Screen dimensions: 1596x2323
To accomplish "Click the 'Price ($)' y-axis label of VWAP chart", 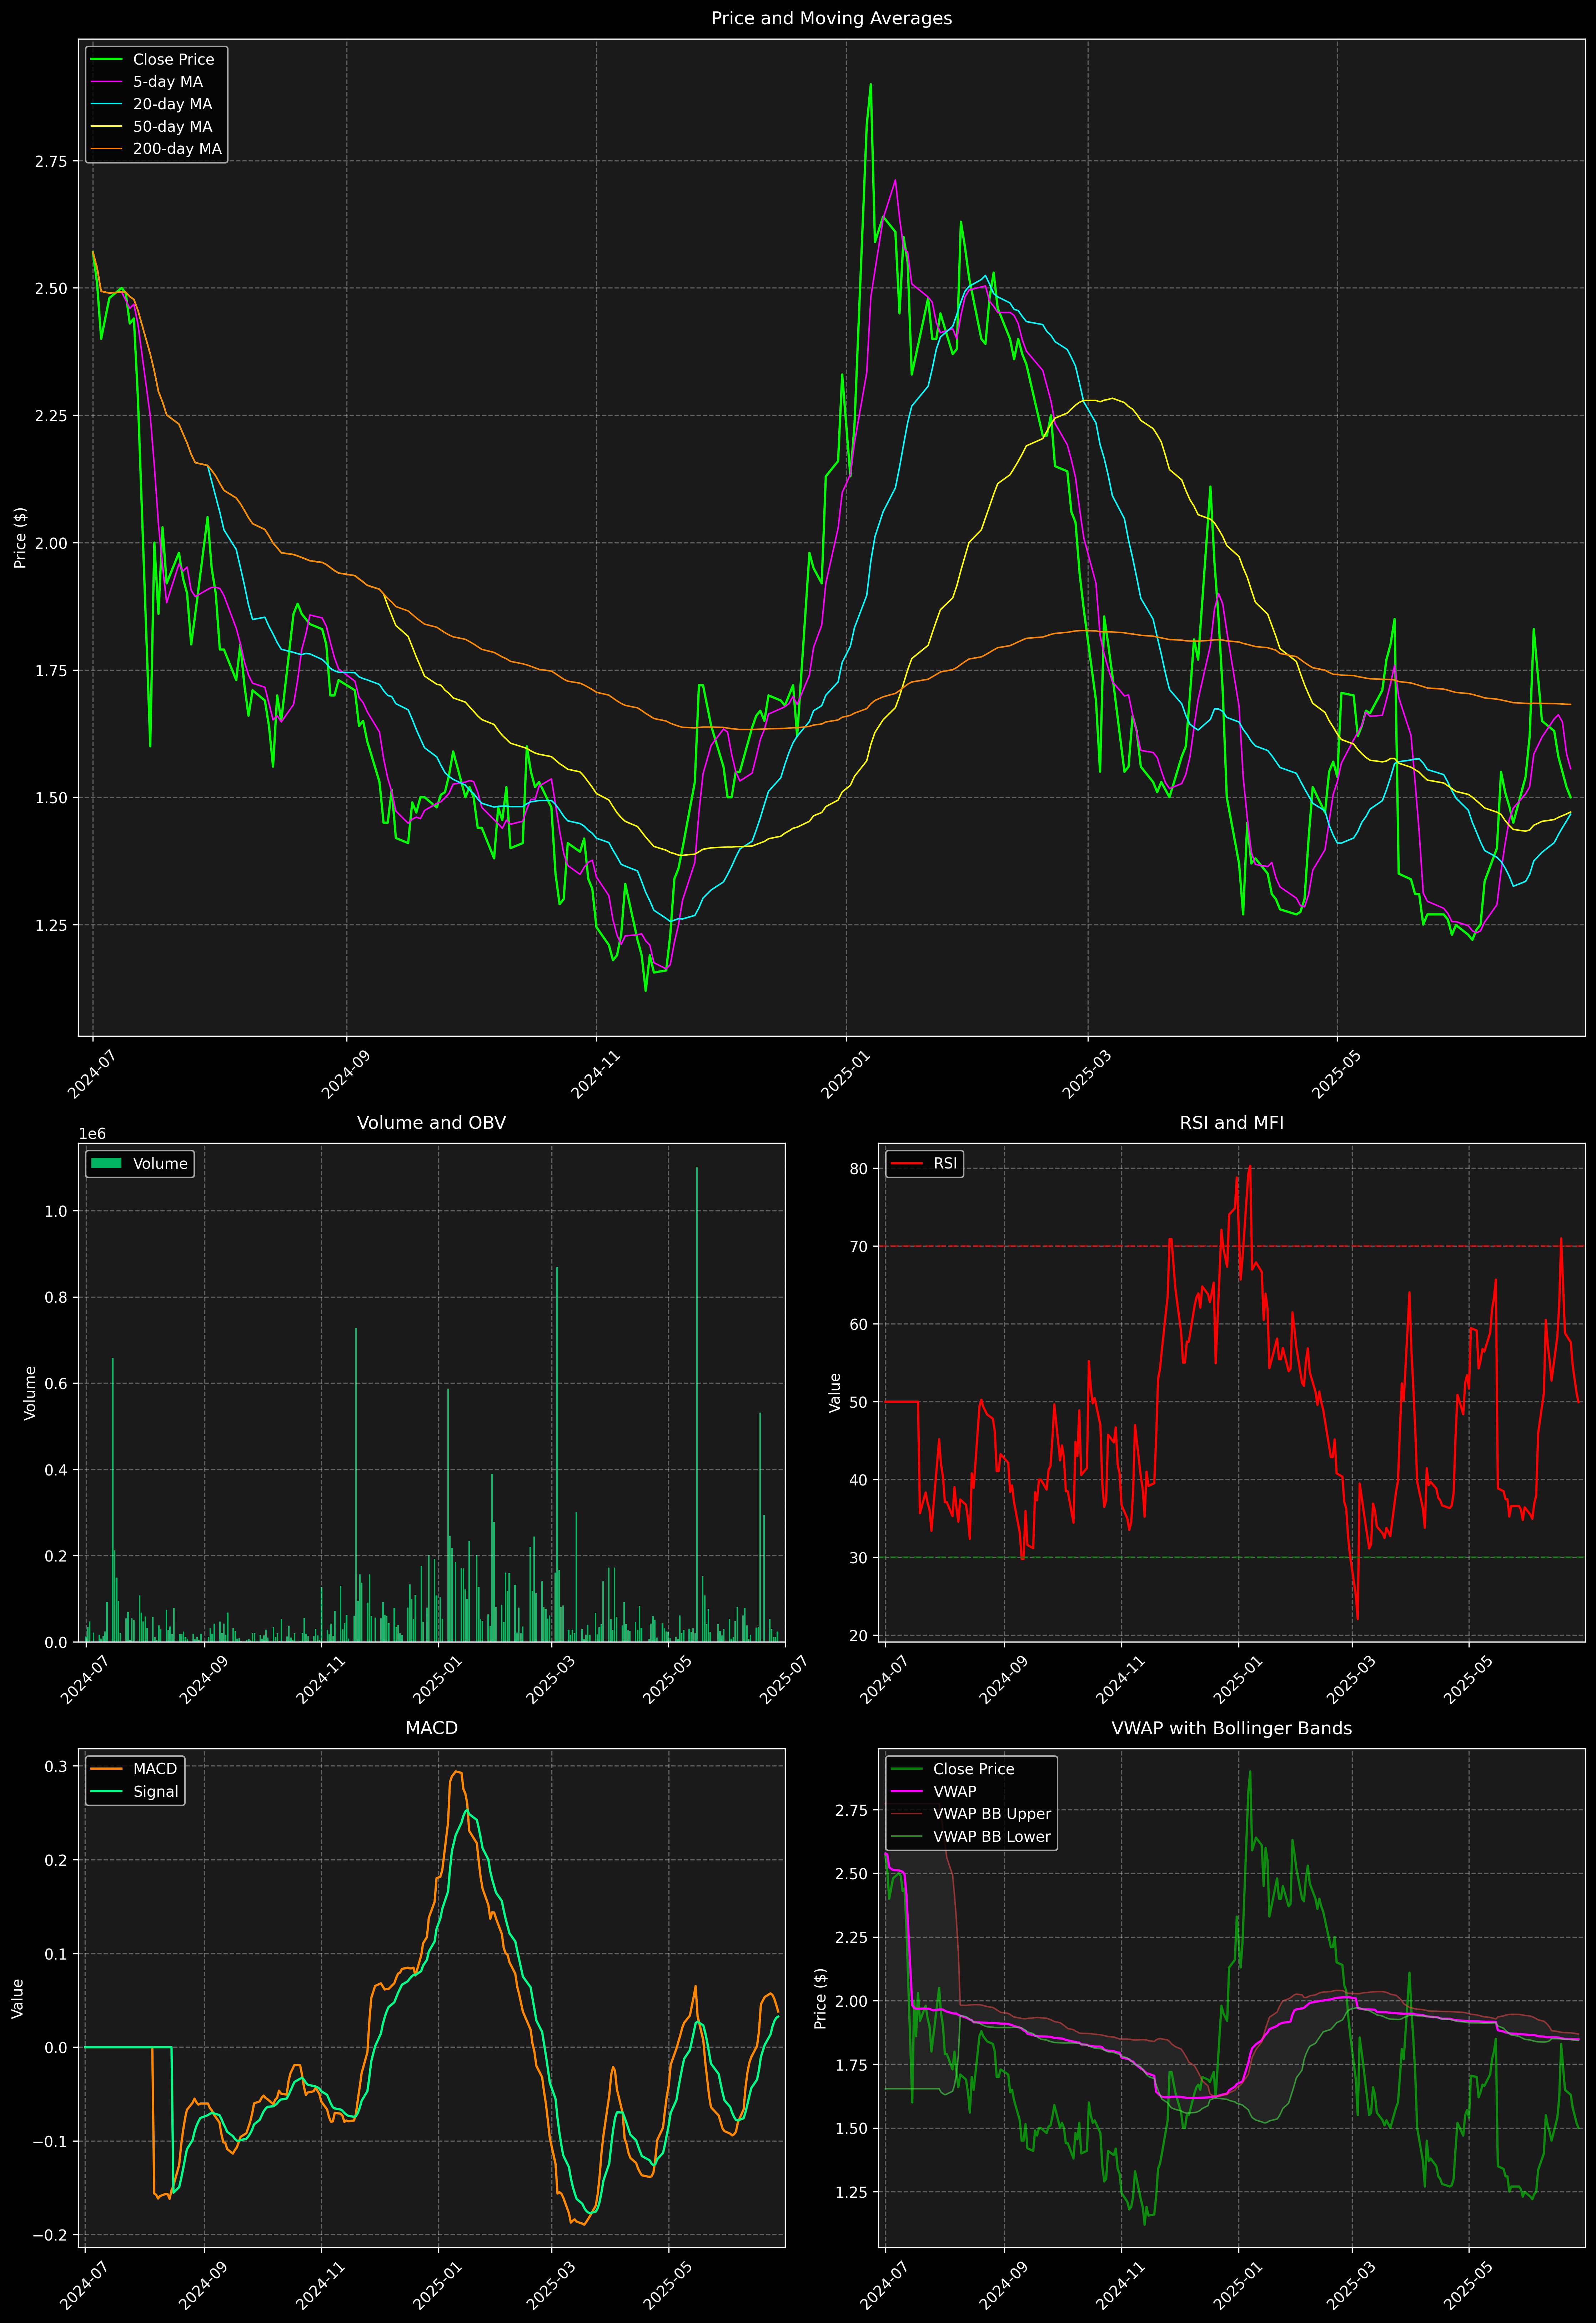I will (821, 1998).
